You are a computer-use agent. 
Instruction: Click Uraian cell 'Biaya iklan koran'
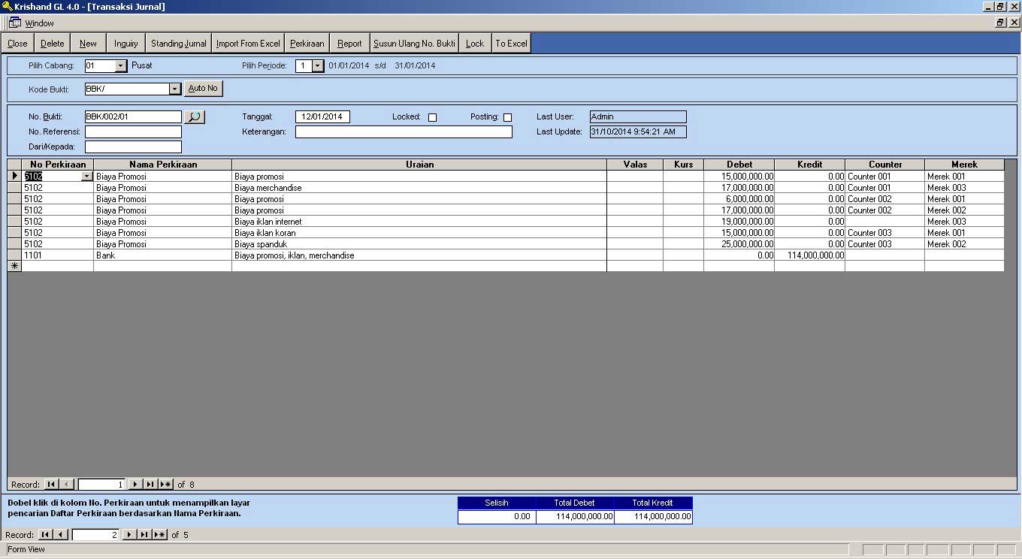[x=419, y=233]
